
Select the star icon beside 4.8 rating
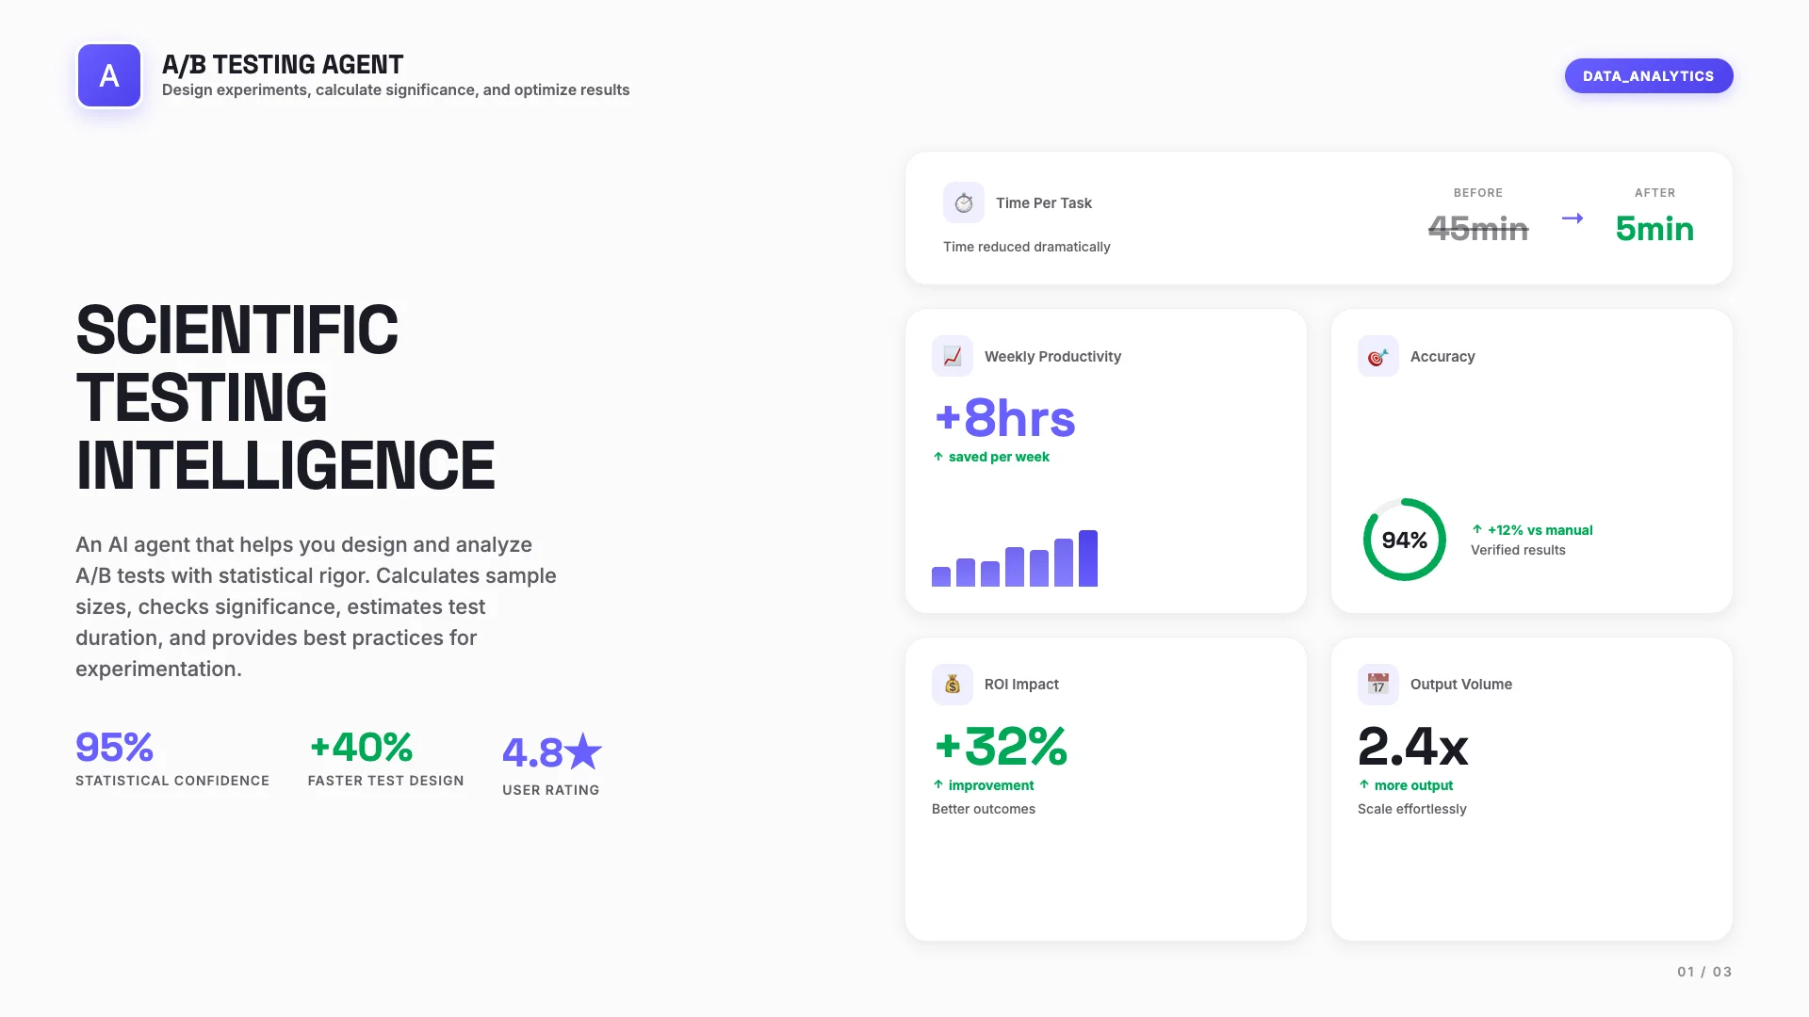click(x=584, y=751)
